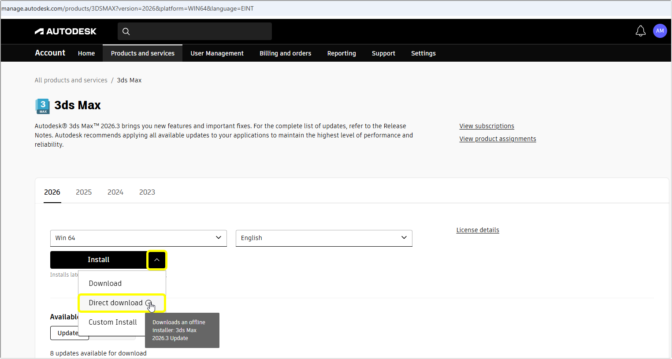Click the search magnifier icon
Viewport: 672px width, 359px height.
click(x=126, y=31)
